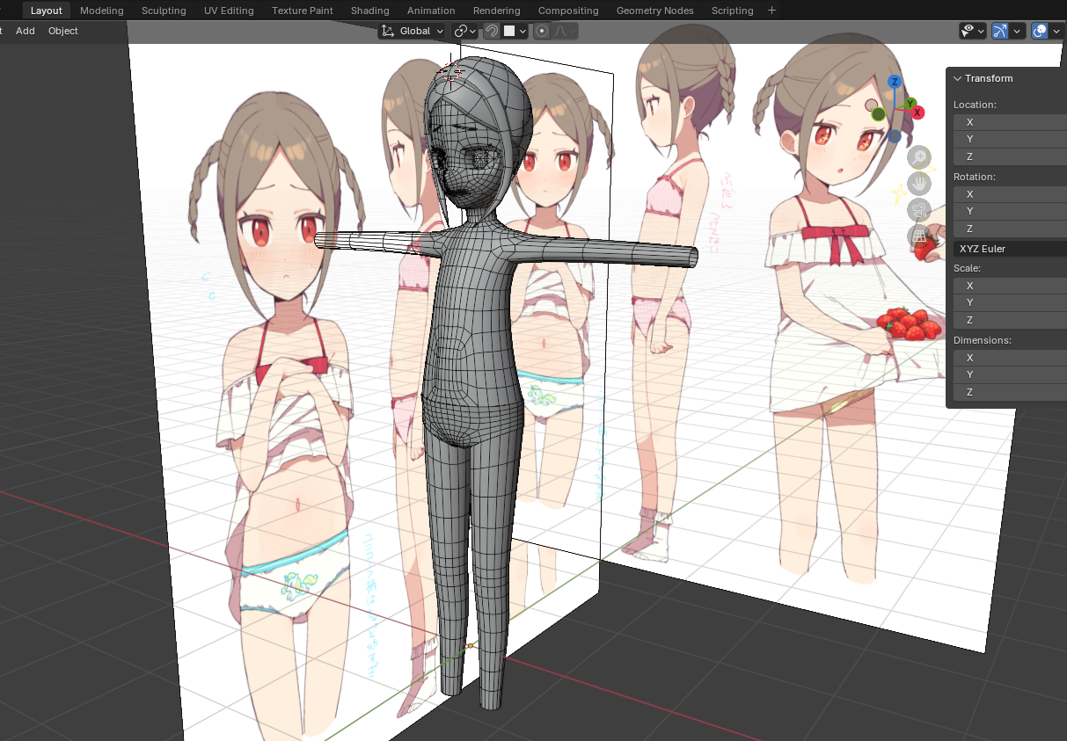This screenshot has width=1067, height=741.
Task: Click the Dimensions Z field
Action: click(1010, 392)
